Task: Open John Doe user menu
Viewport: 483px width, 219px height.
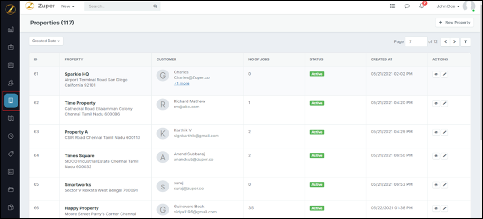Action: tap(448, 6)
